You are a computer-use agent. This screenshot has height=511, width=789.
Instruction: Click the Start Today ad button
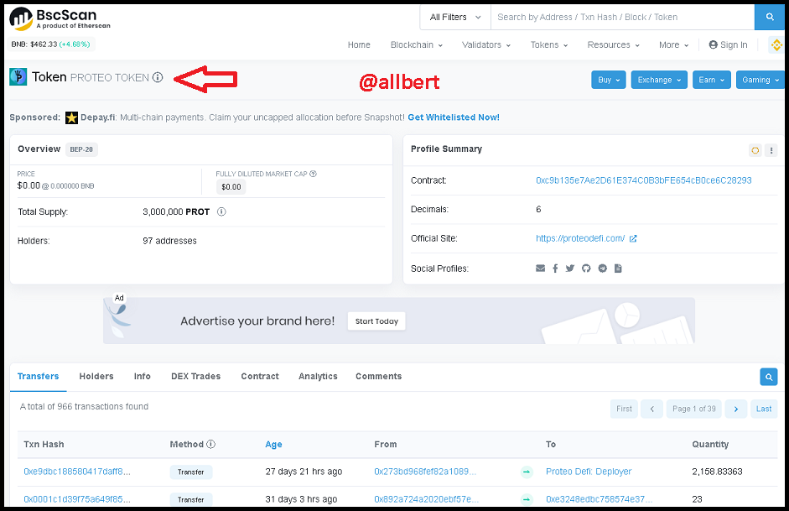pyautogui.click(x=376, y=321)
